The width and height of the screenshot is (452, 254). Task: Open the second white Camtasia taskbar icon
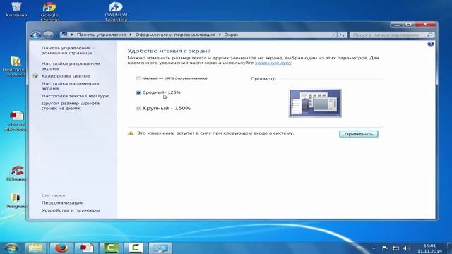click(136, 248)
